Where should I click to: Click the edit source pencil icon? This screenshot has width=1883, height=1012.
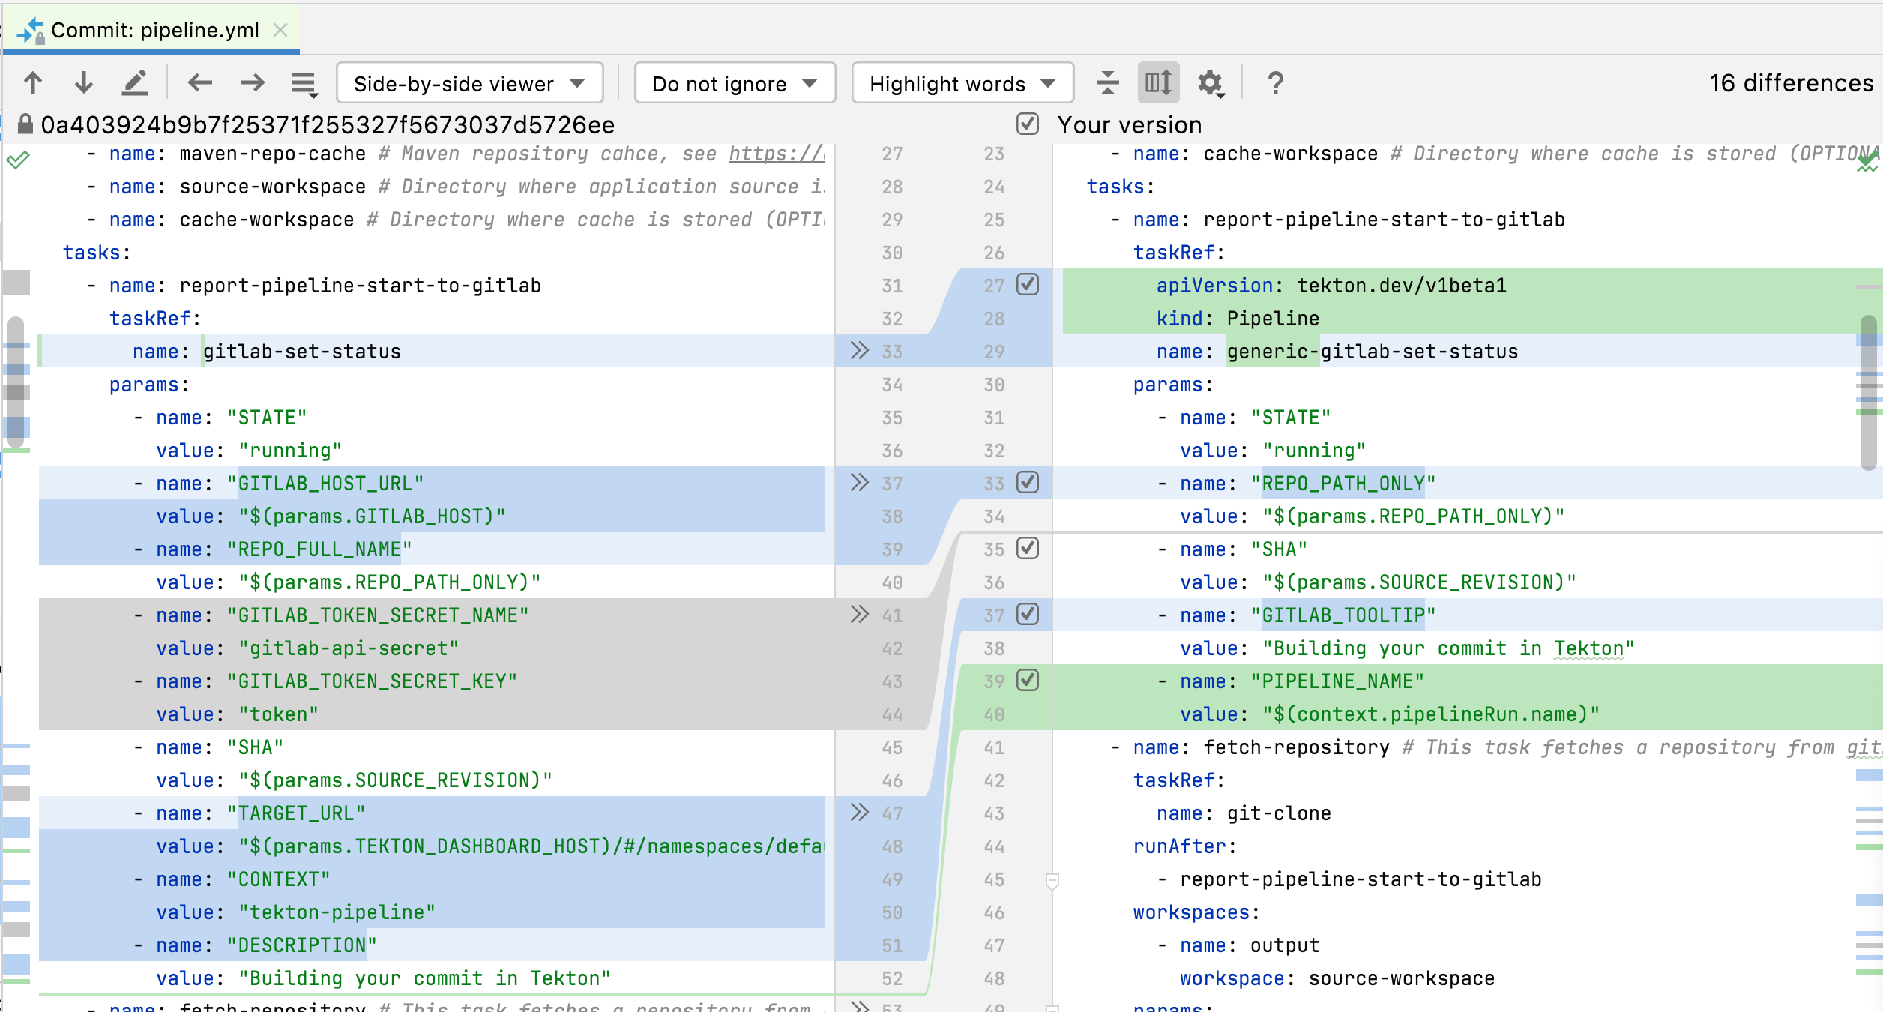click(135, 82)
